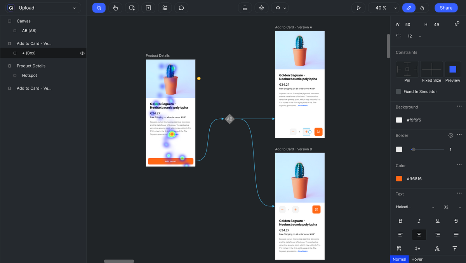Open border settings gear icon
Image resolution: width=466 pixels, height=263 pixels.
[x=451, y=135]
